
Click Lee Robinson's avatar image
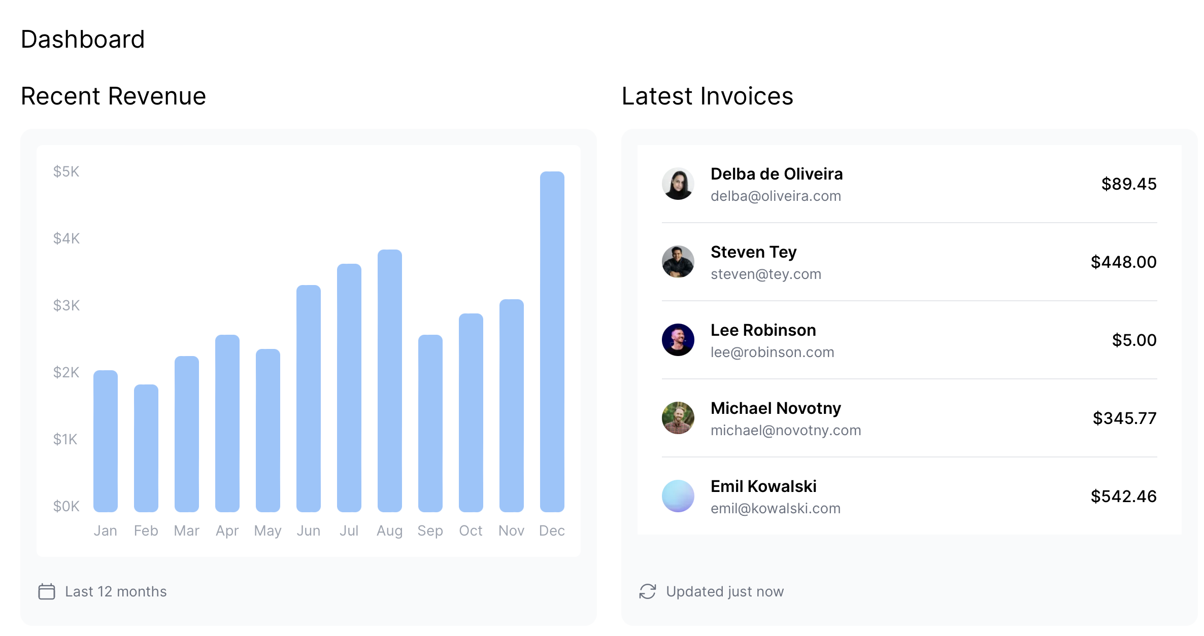[x=678, y=340]
